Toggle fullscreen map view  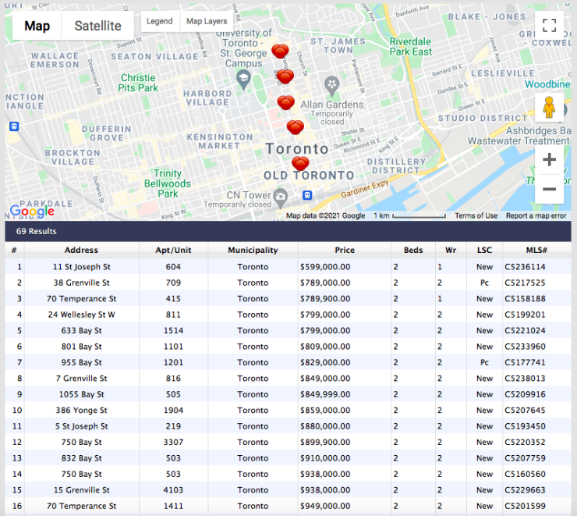pyautogui.click(x=549, y=26)
